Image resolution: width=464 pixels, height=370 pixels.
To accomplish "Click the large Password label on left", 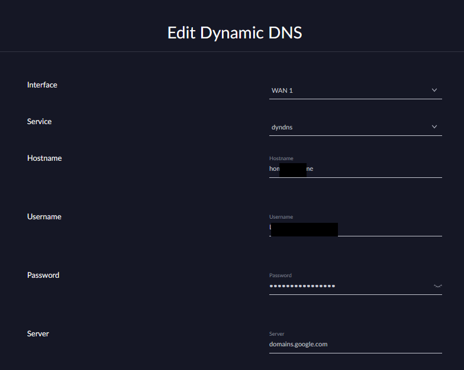I will click(43, 275).
